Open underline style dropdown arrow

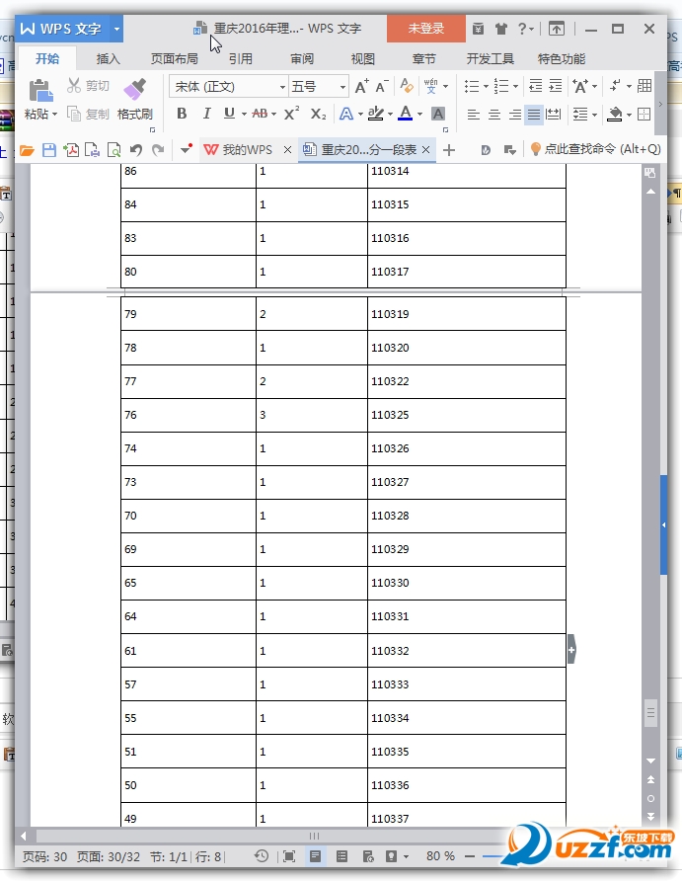pyautogui.click(x=244, y=115)
